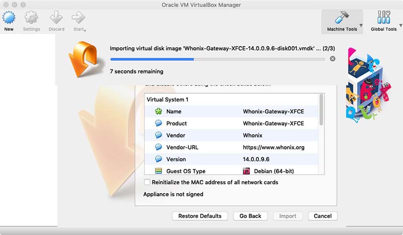The width and height of the screenshot is (403, 235).
Task: Expand the Machine Tools dropdown arrow
Action: tap(361, 26)
